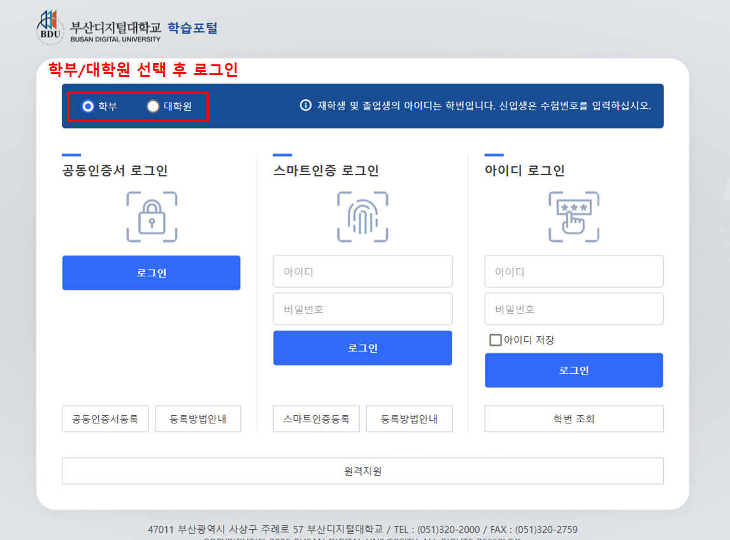The image size is (730, 540).
Task: Click 공동인증서등록 to register a certificate
Action: [104, 418]
